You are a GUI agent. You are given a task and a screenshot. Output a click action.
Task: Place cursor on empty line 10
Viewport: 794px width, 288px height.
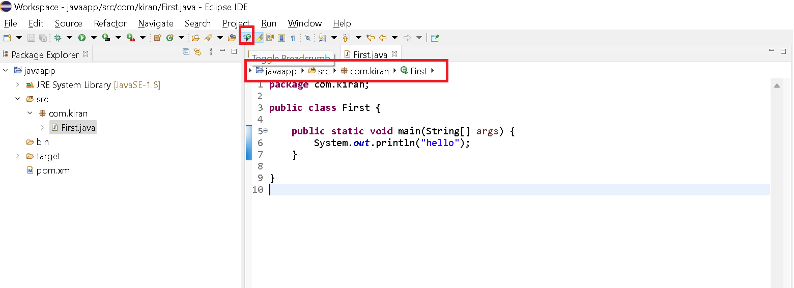[519, 189]
